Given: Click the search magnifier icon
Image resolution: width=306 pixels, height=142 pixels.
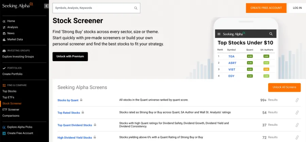Looking at the screenshot, I should point(136,8).
